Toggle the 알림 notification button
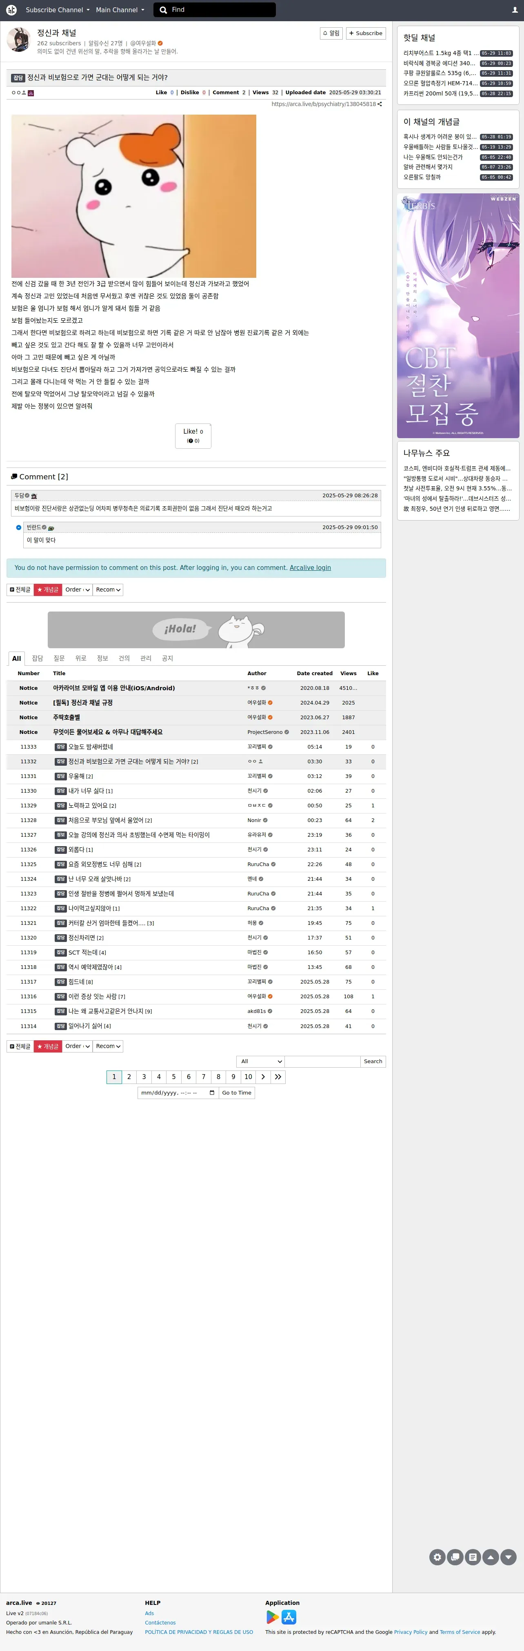The width and height of the screenshot is (524, 1651). coord(331,33)
